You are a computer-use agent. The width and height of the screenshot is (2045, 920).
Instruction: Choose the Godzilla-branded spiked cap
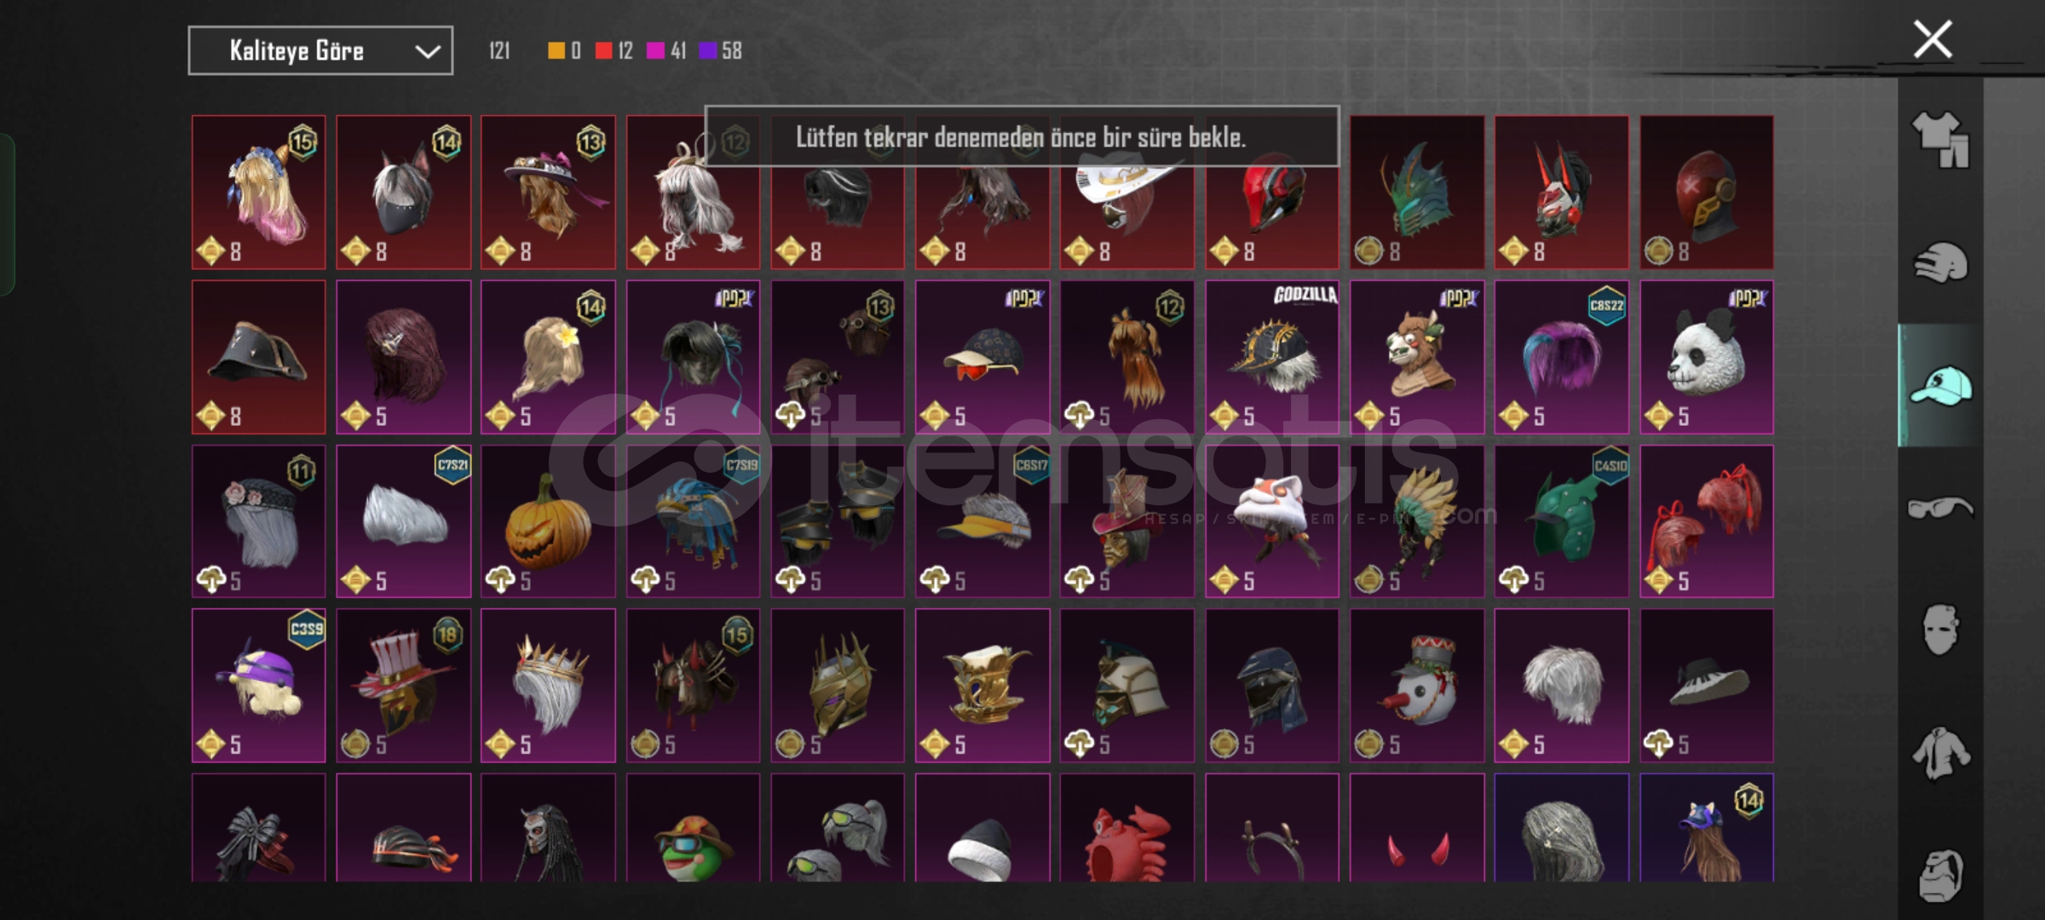tap(1272, 357)
